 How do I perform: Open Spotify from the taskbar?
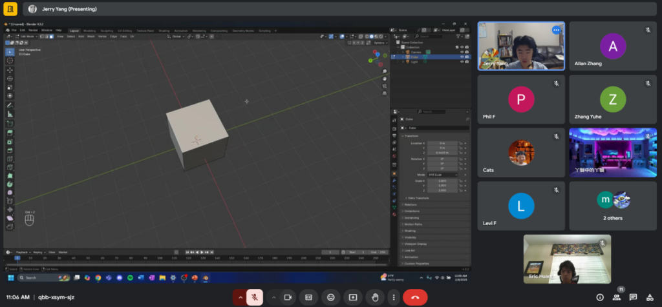[x=130, y=278]
